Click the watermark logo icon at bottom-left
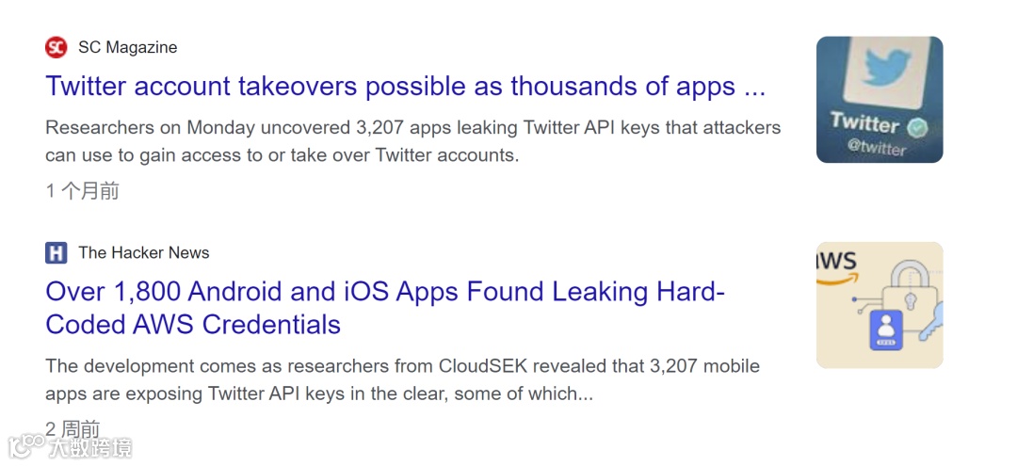The width and height of the screenshot is (1017, 466). pos(26,446)
